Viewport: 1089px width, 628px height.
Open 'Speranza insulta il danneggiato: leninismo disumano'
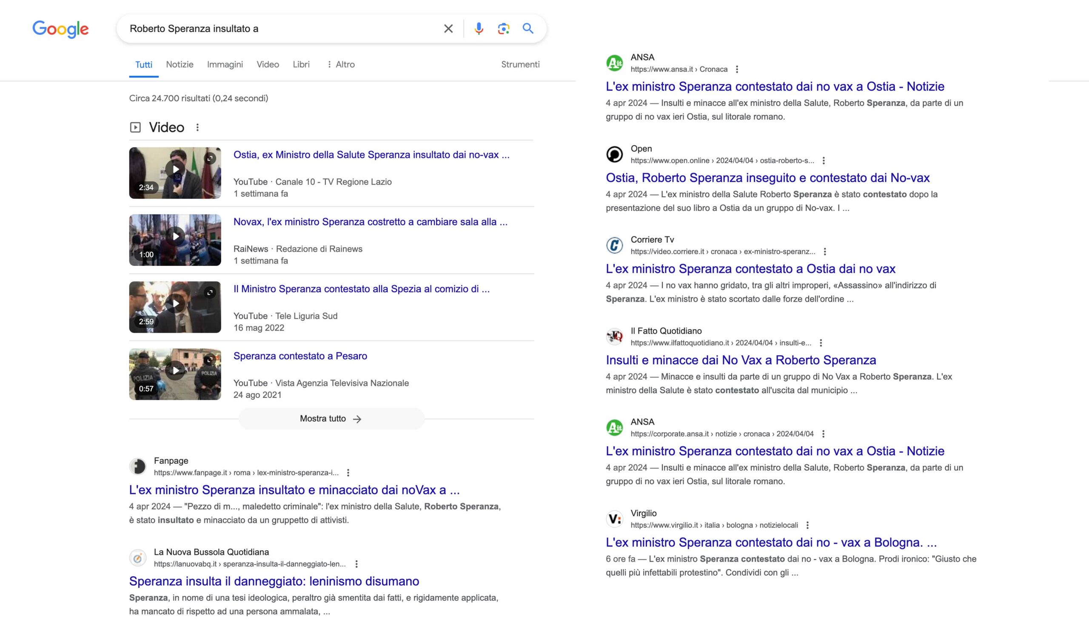pyautogui.click(x=274, y=582)
